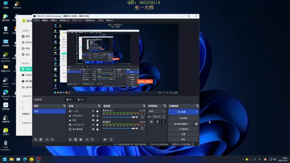Adjust desktop audio volume slider
The image size is (290, 163).
click(x=119, y=129)
